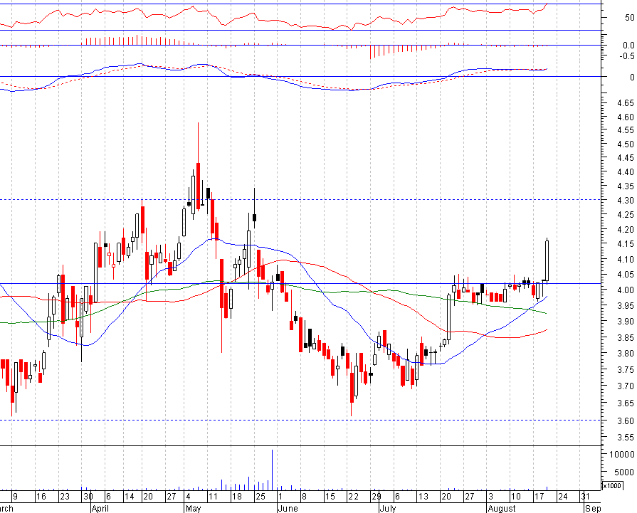Click the date label 1 in June

coord(280,497)
